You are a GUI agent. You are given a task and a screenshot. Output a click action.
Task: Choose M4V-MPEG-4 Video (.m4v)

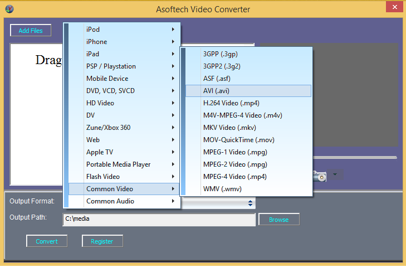[248, 115]
